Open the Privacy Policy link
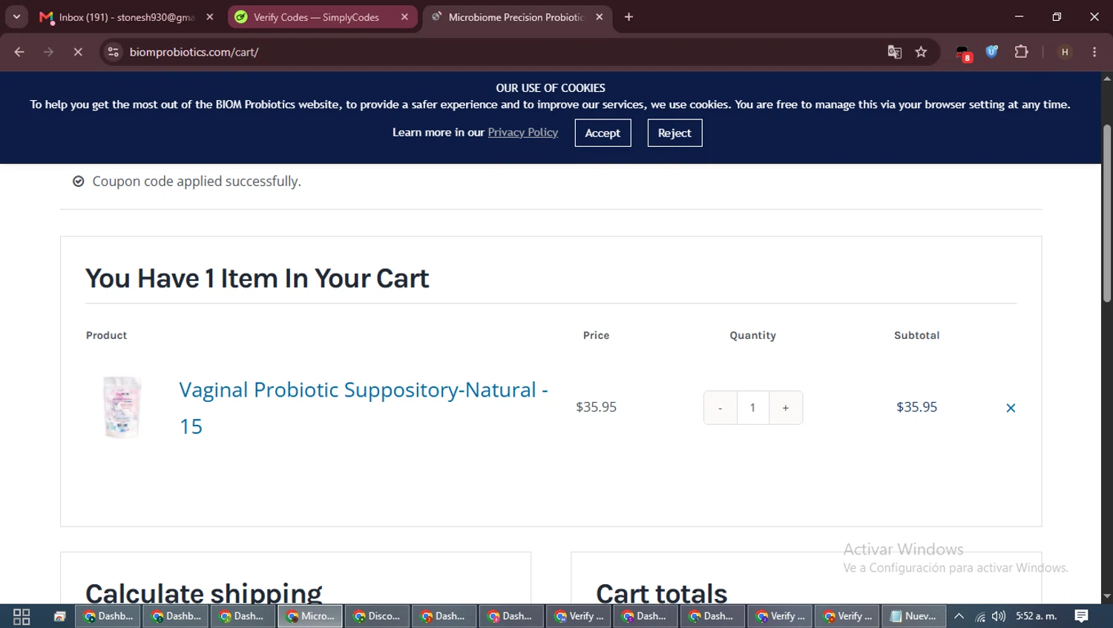 pyautogui.click(x=523, y=132)
